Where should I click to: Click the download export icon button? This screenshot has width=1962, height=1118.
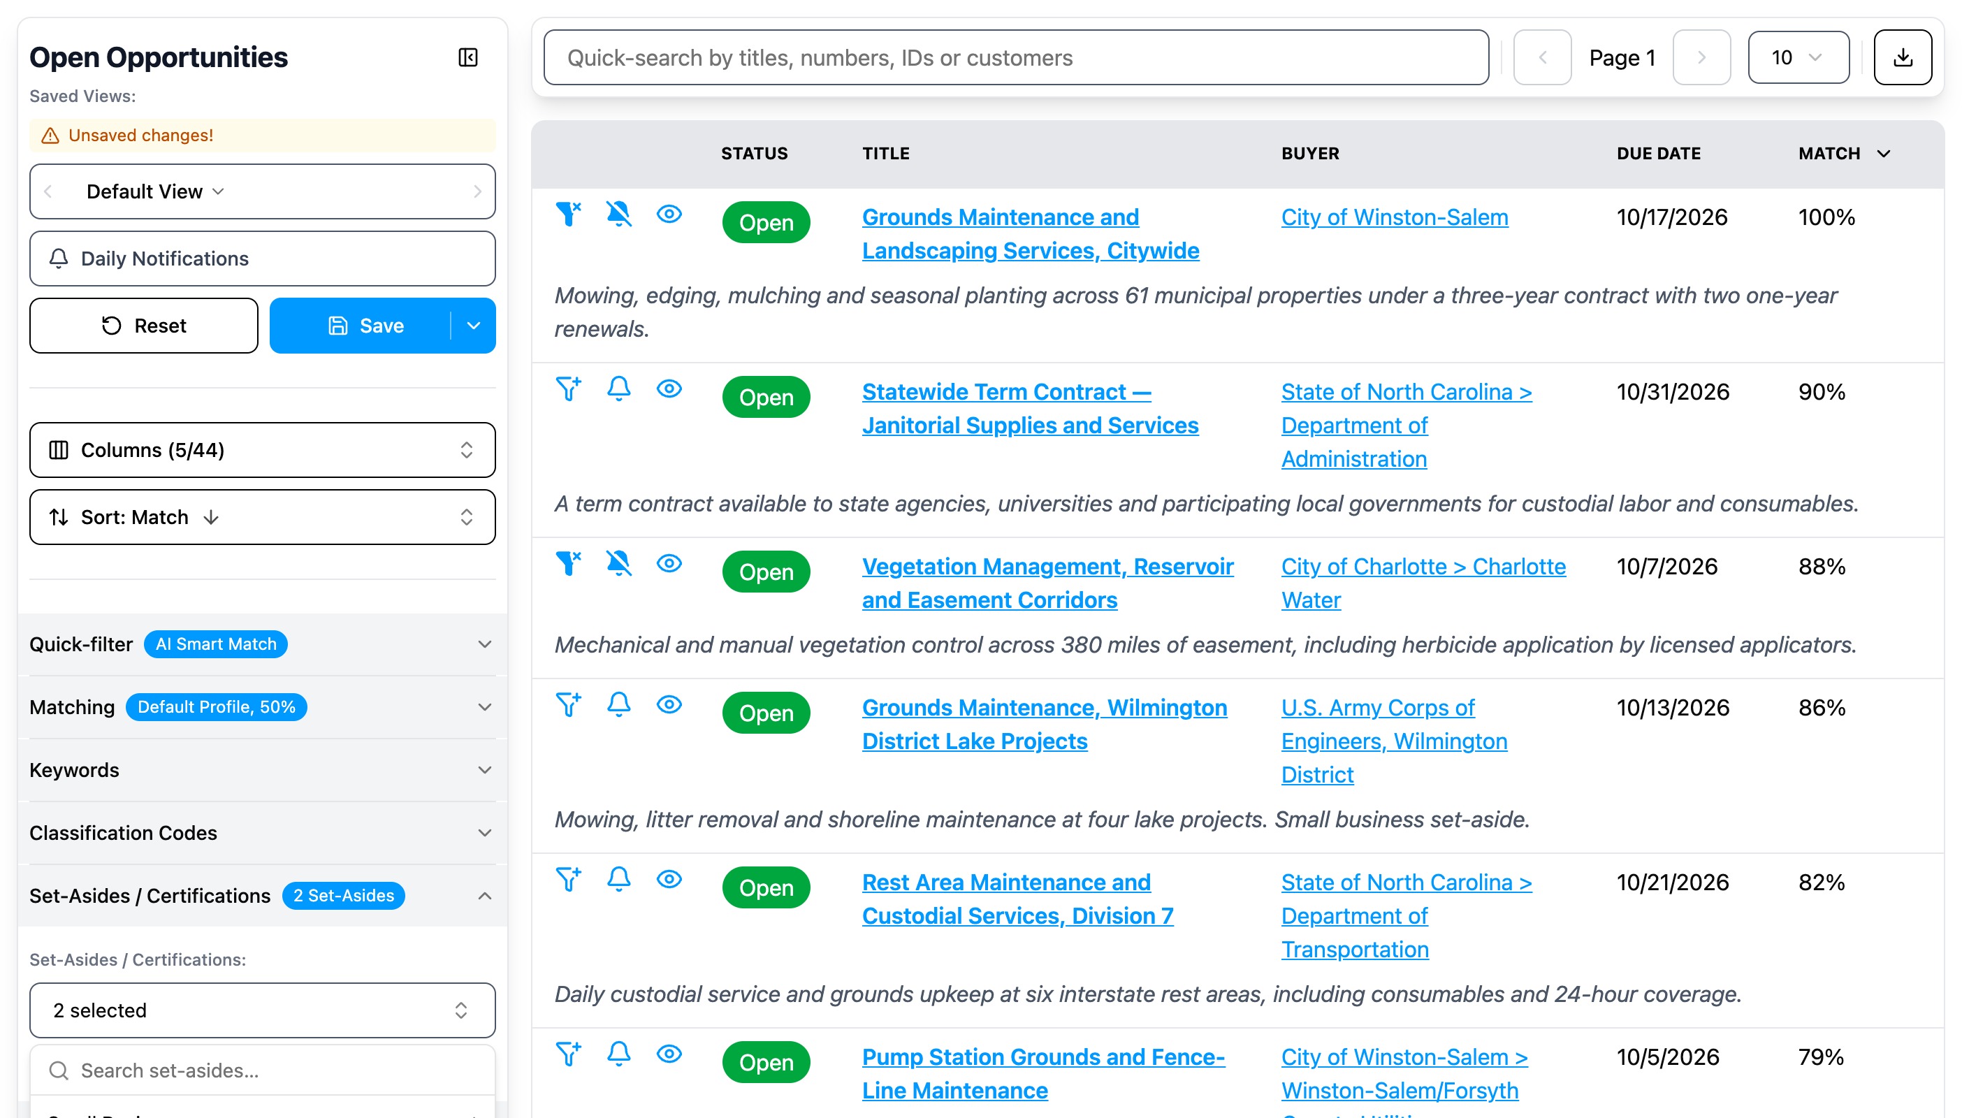point(1902,57)
